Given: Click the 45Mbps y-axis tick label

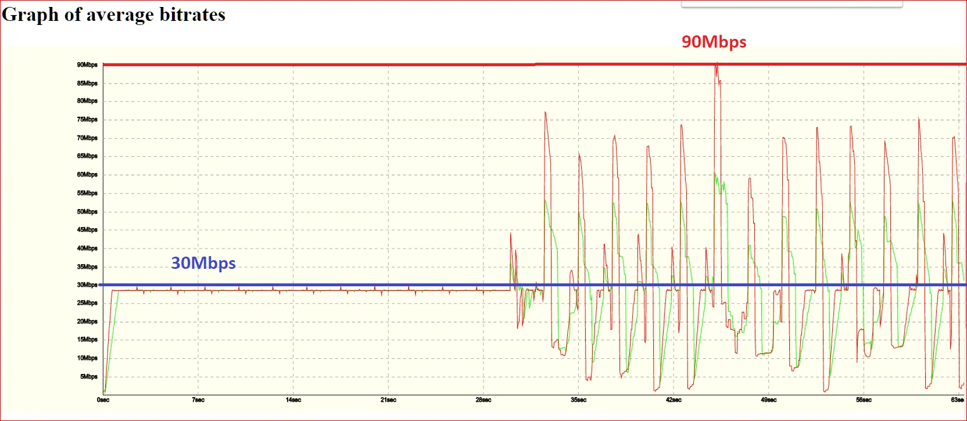Looking at the screenshot, I should pos(87,230).
